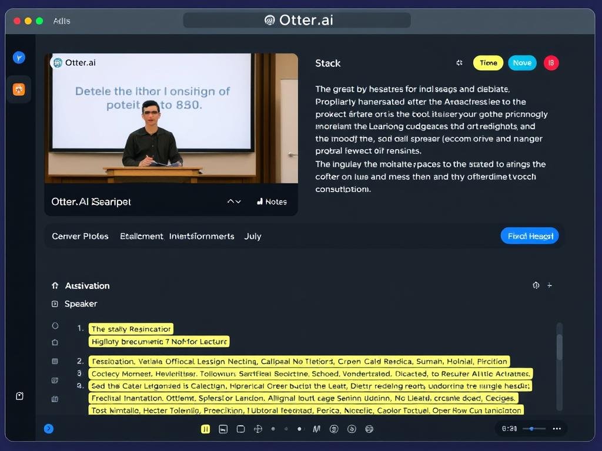
Task: Click the white dot left of the M icon
Action: [x=299, y=429]
